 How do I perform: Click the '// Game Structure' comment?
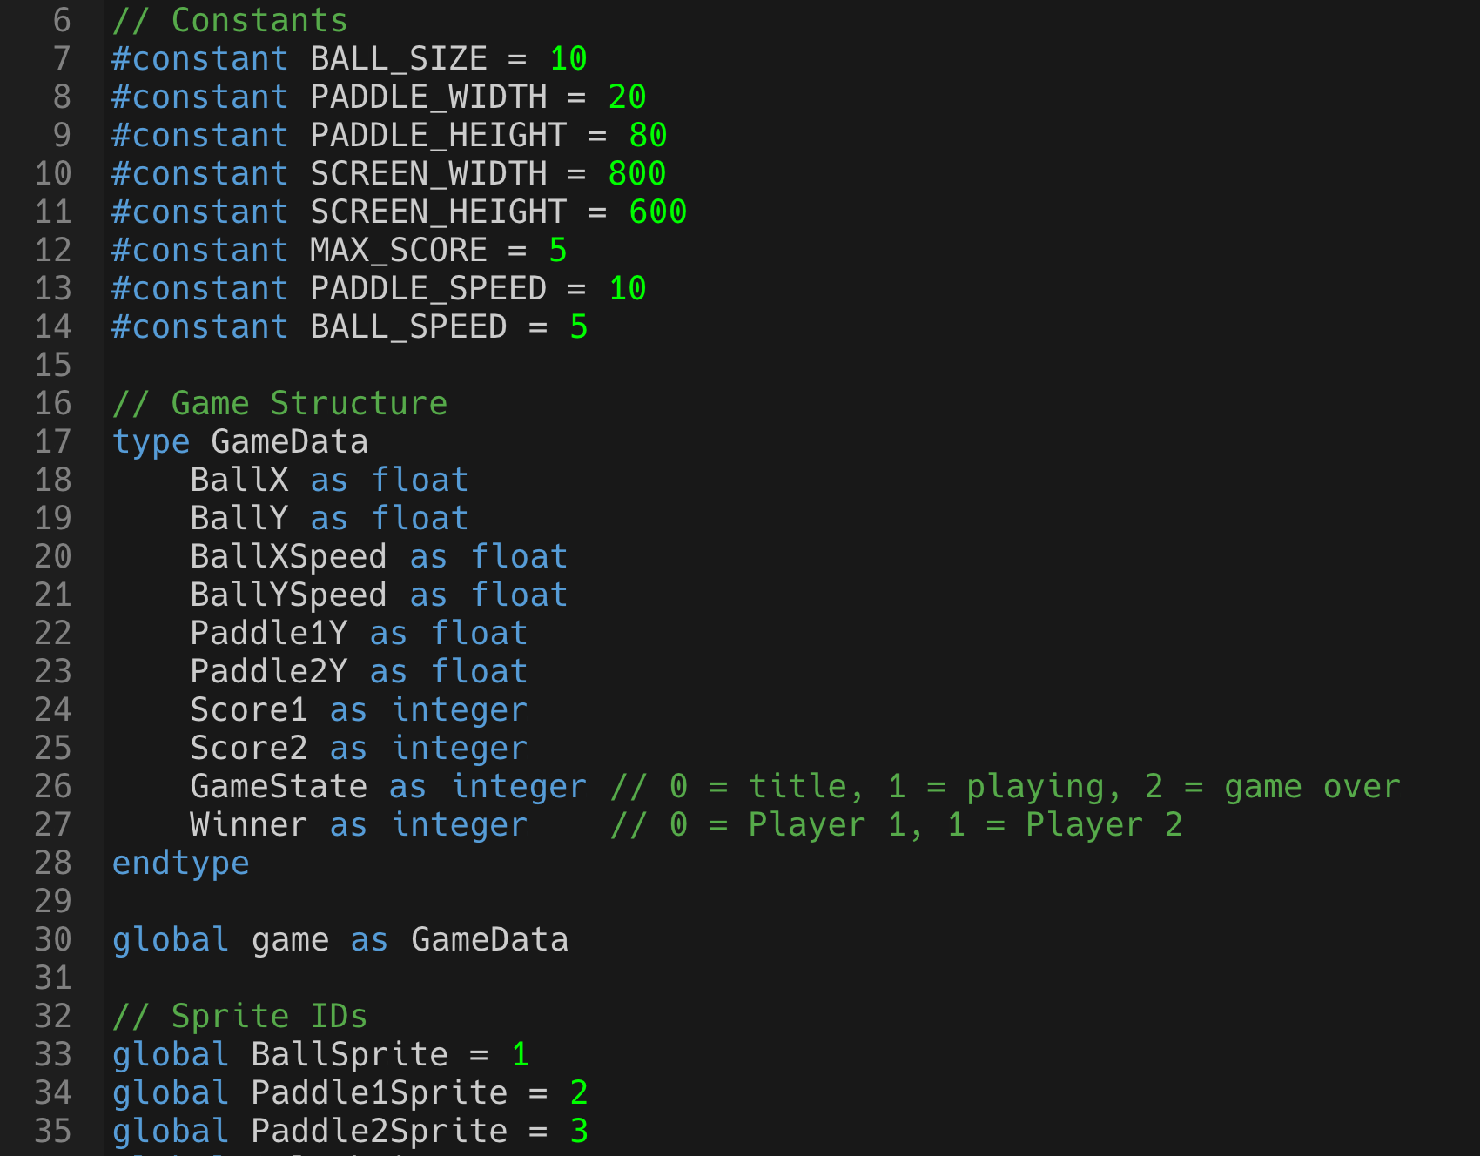click(279, 403)
